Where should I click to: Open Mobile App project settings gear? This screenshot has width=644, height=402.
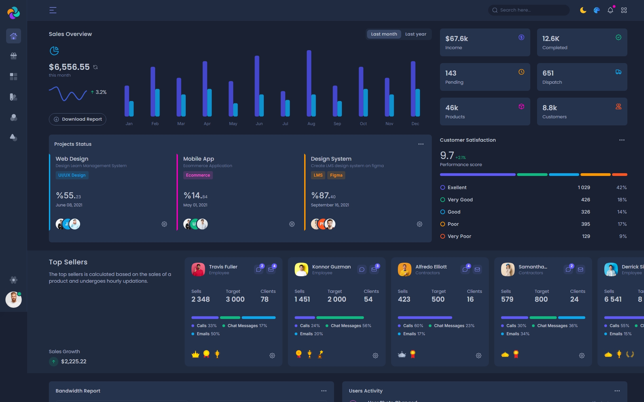(x=292, y=224)
